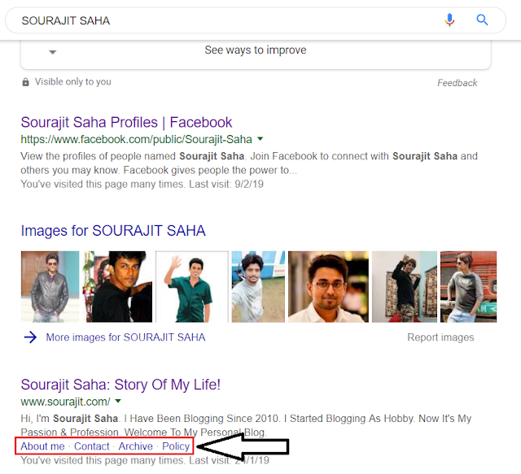Click Visible only to you text
This screenshot has width=521, height=474.
[x=73, y=81]
